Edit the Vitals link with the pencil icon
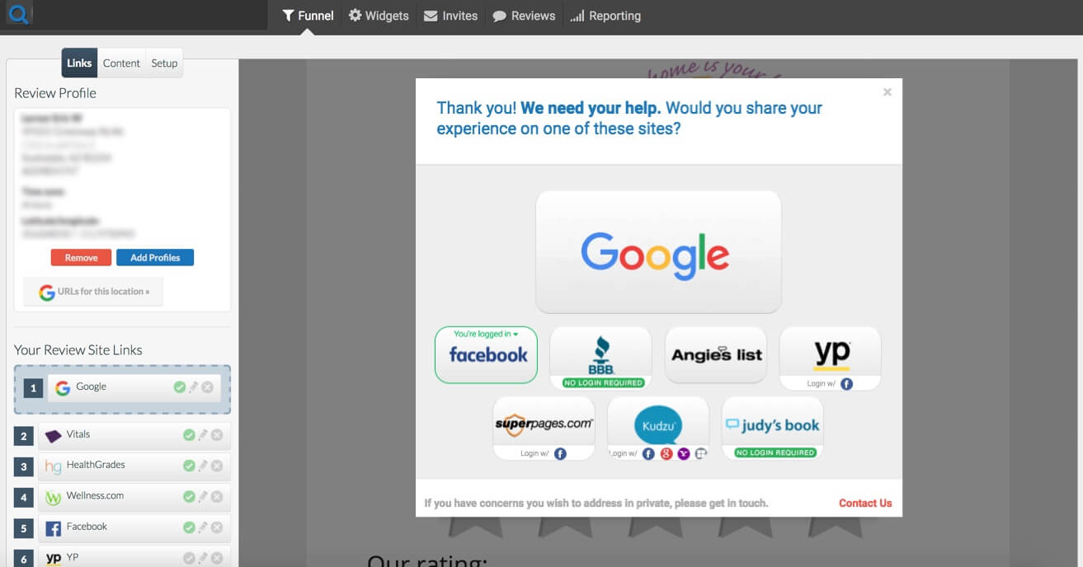This screenshot has height=567, width=1083. click(203, 435)
